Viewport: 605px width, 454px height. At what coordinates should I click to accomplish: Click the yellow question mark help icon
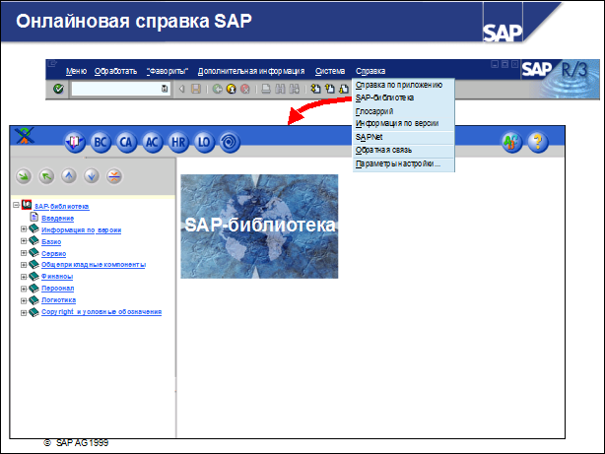(x=537, y=142)
